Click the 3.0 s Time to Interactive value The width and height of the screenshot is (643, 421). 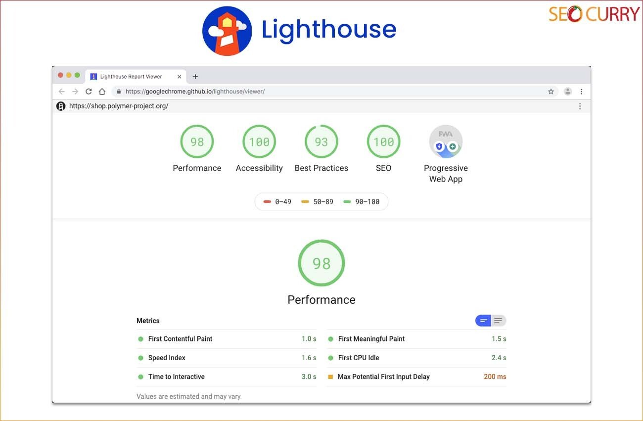pyautogui.click(x=309, y=376)
